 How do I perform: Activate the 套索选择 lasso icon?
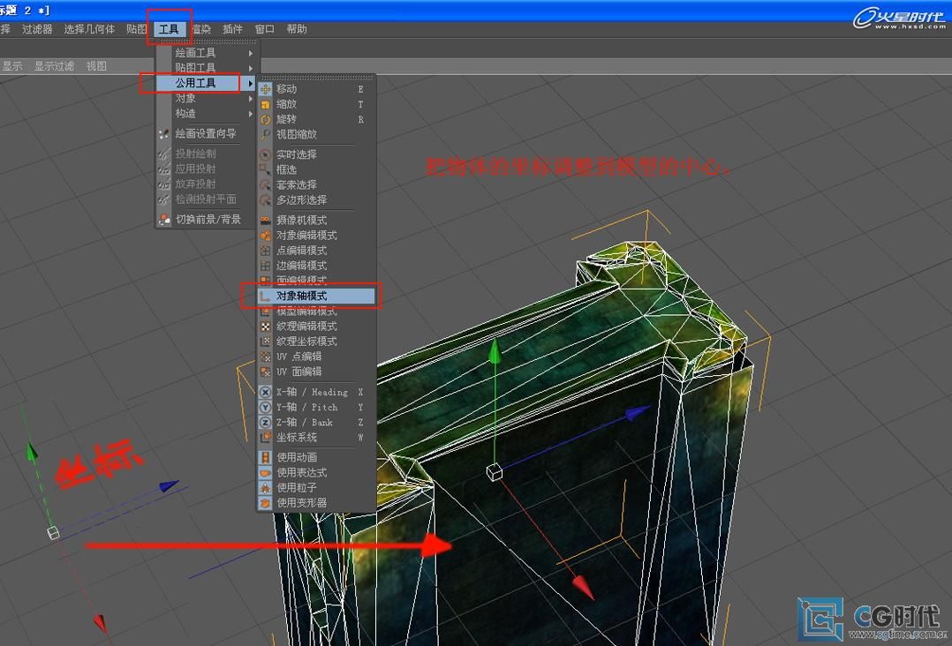click(265, 185)
